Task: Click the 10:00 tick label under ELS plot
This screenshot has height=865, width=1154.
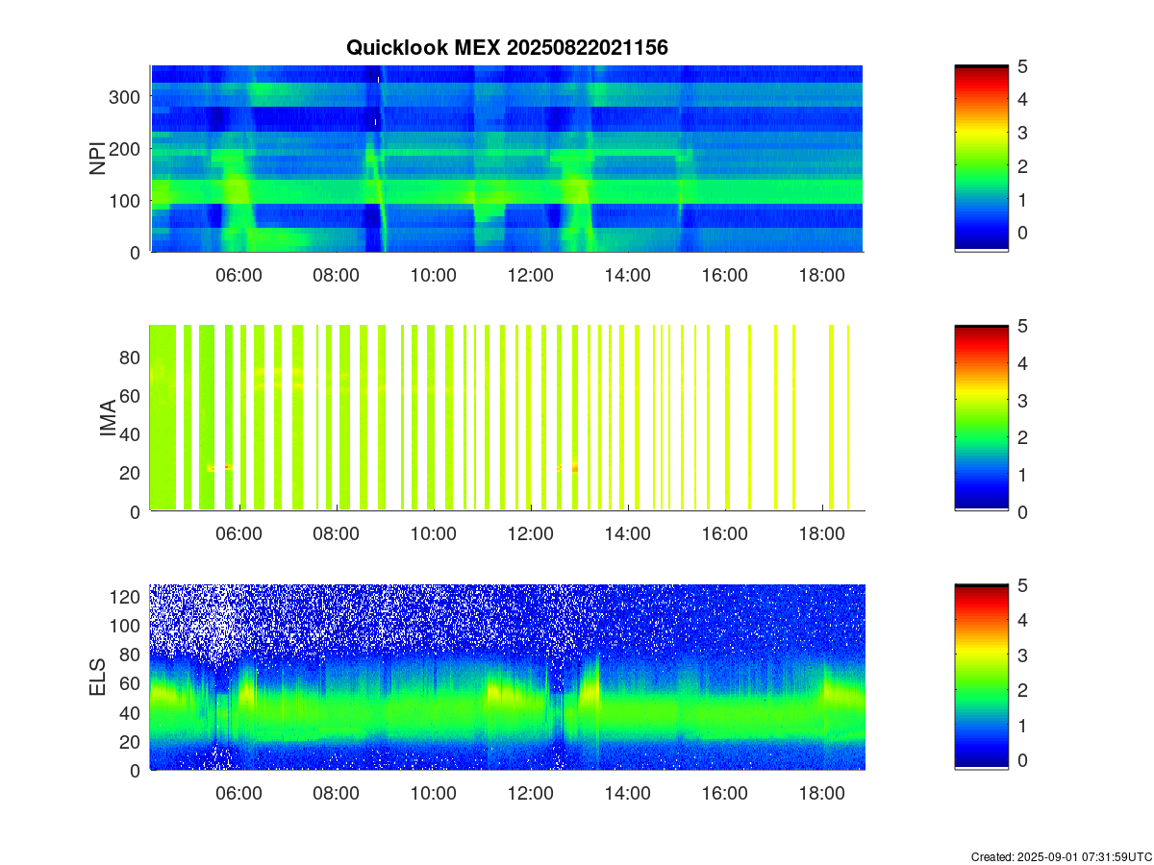Action: 433,794
